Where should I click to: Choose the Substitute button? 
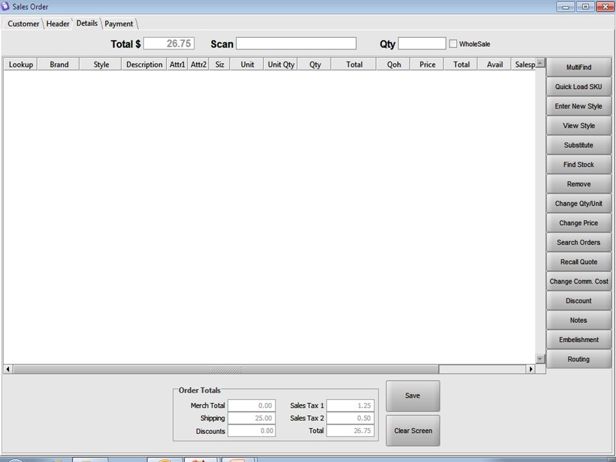coord(579,145)
